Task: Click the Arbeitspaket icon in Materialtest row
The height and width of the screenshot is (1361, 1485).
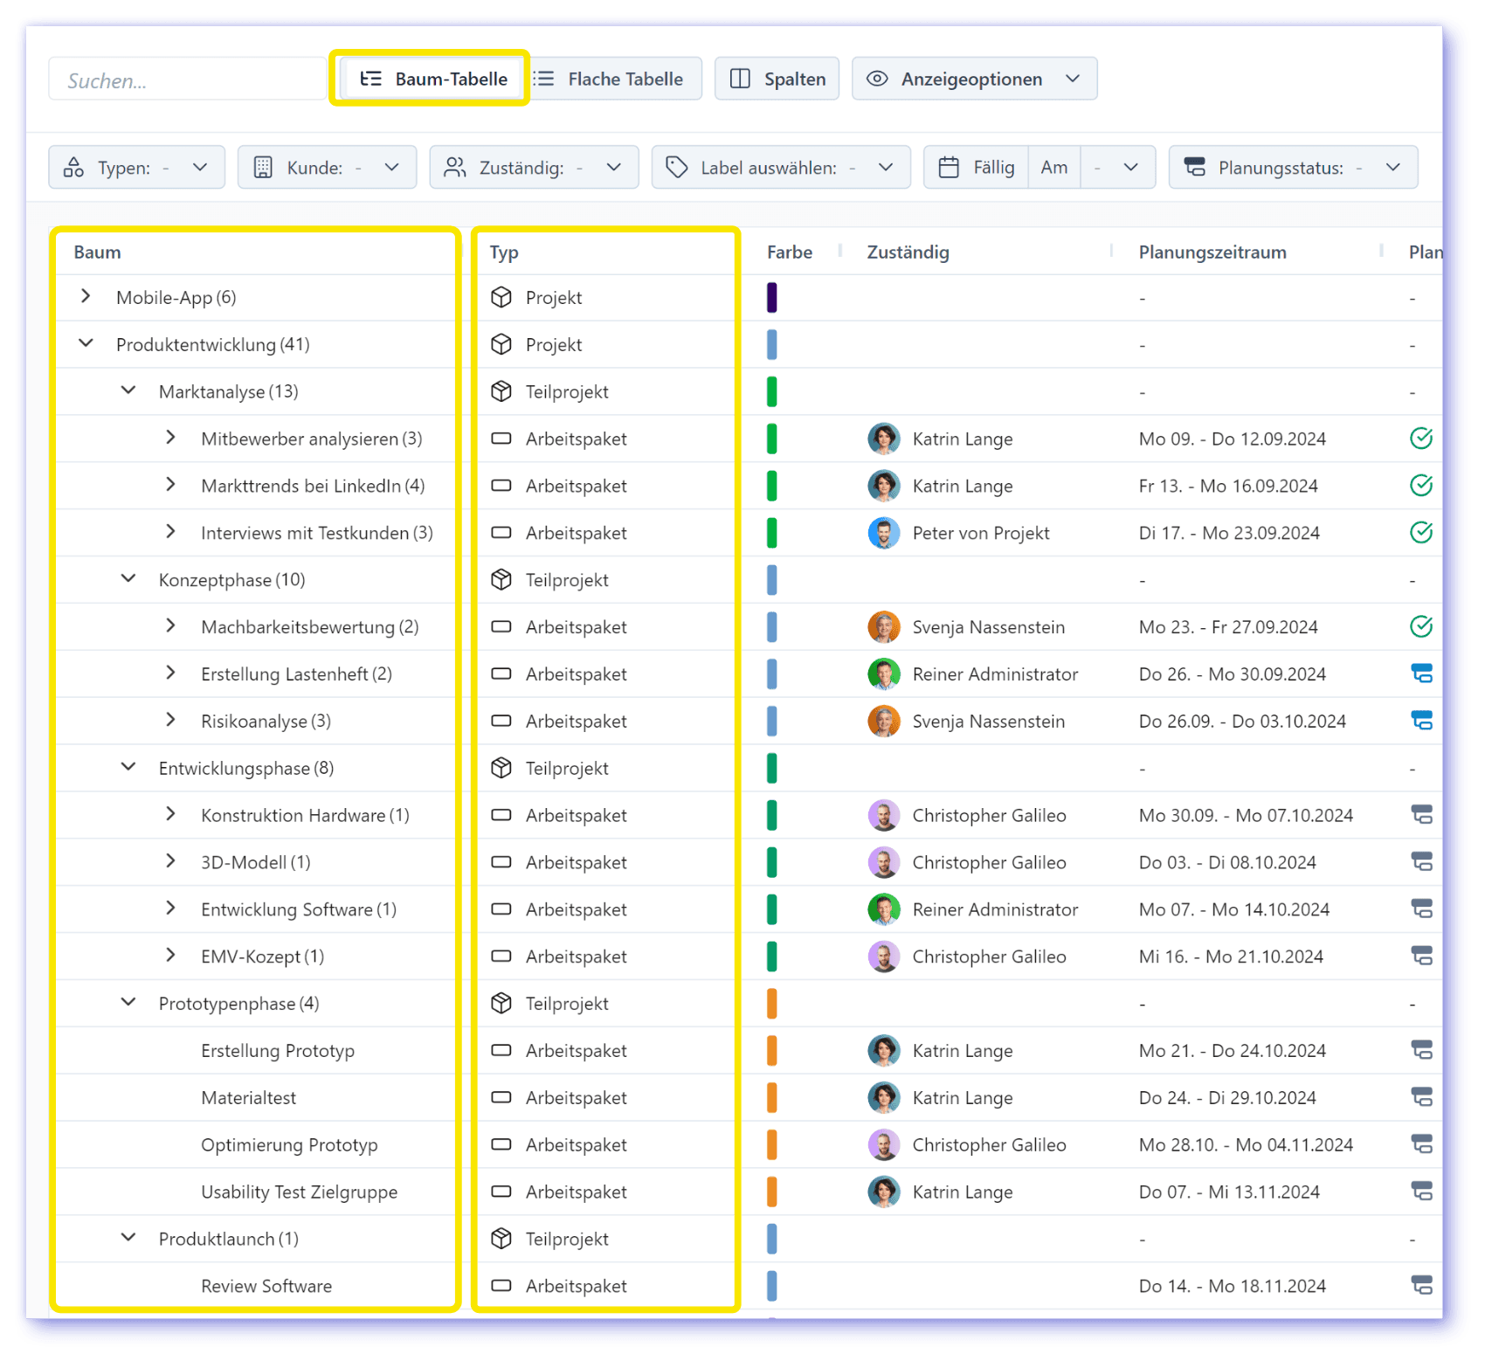Action: click(501, 1097)
